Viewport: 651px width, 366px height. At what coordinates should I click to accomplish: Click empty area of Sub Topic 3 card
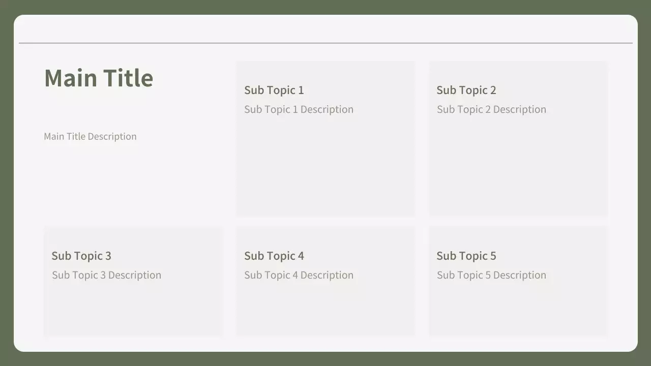[x=133, y=310]
